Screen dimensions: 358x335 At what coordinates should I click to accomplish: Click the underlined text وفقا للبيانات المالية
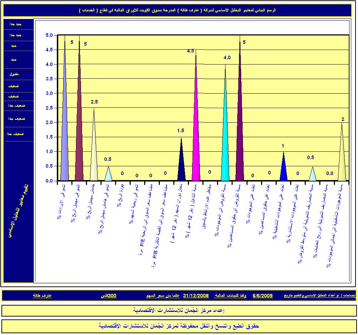coord(230,296)
